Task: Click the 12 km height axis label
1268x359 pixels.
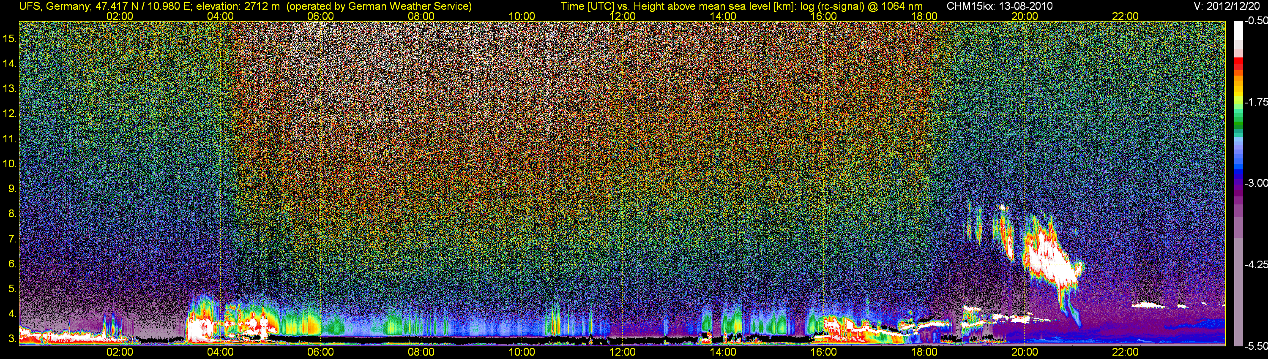Action: (x=10, y=114)
